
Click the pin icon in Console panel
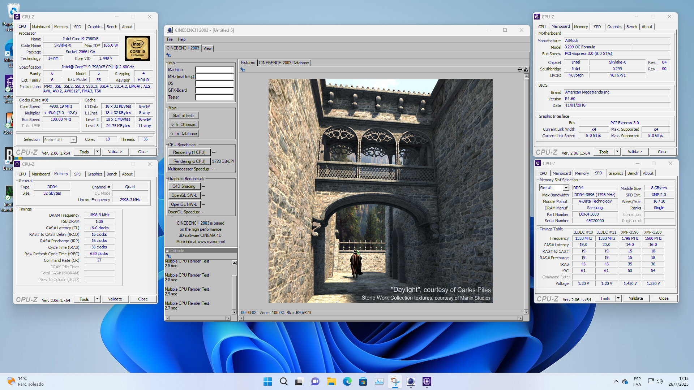coord(168,256)
